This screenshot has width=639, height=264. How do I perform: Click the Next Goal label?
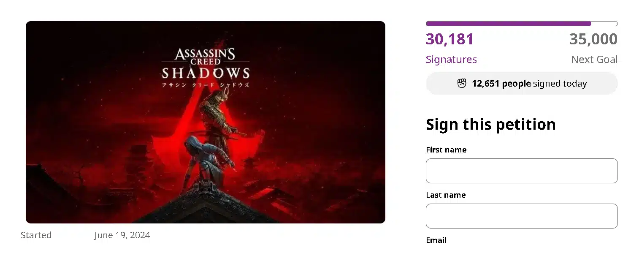(x=594, y=60)
